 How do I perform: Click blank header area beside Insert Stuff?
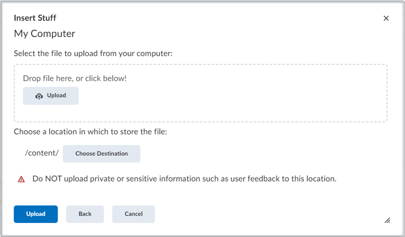tap(207, 18)
